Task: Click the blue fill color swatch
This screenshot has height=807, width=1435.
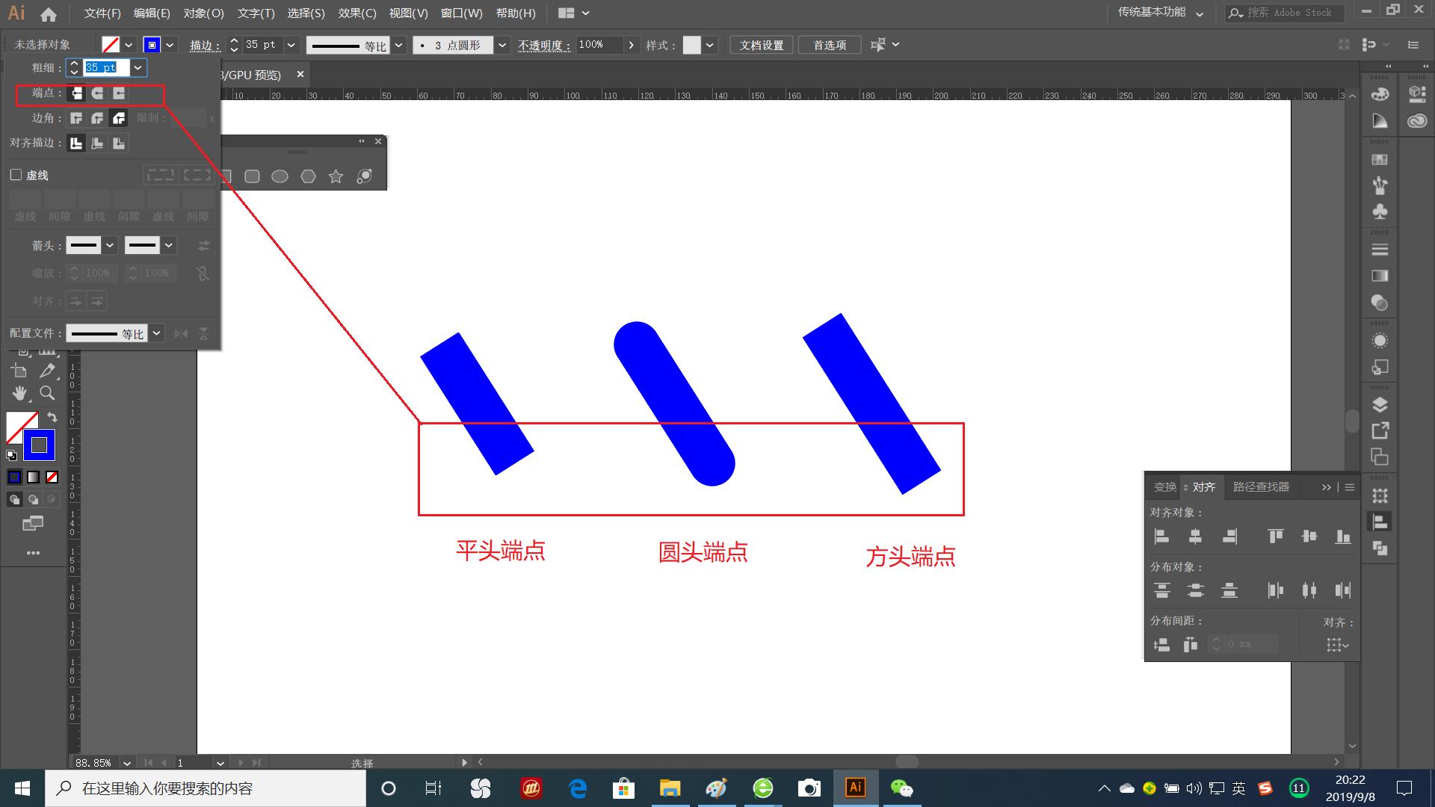Action: click(x=15, y=477)
